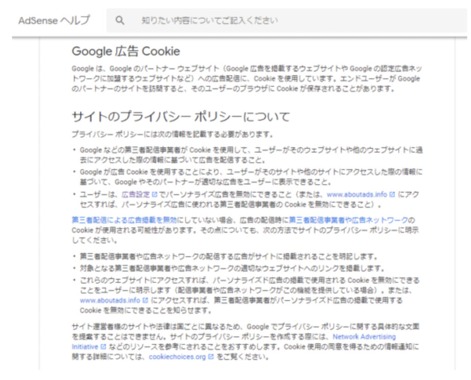Click the sentence プライバシー ポリシーには次の情報を記載する必要があります
The height and width of the screenshot is (380, 471).
click(172, 134)
